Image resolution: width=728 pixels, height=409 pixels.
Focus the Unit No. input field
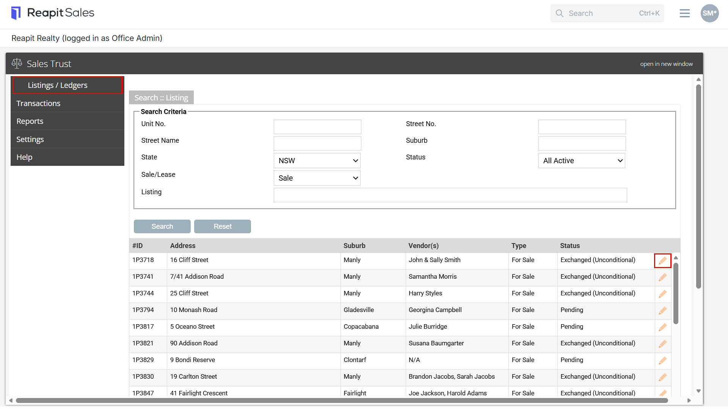pos(317,127)
